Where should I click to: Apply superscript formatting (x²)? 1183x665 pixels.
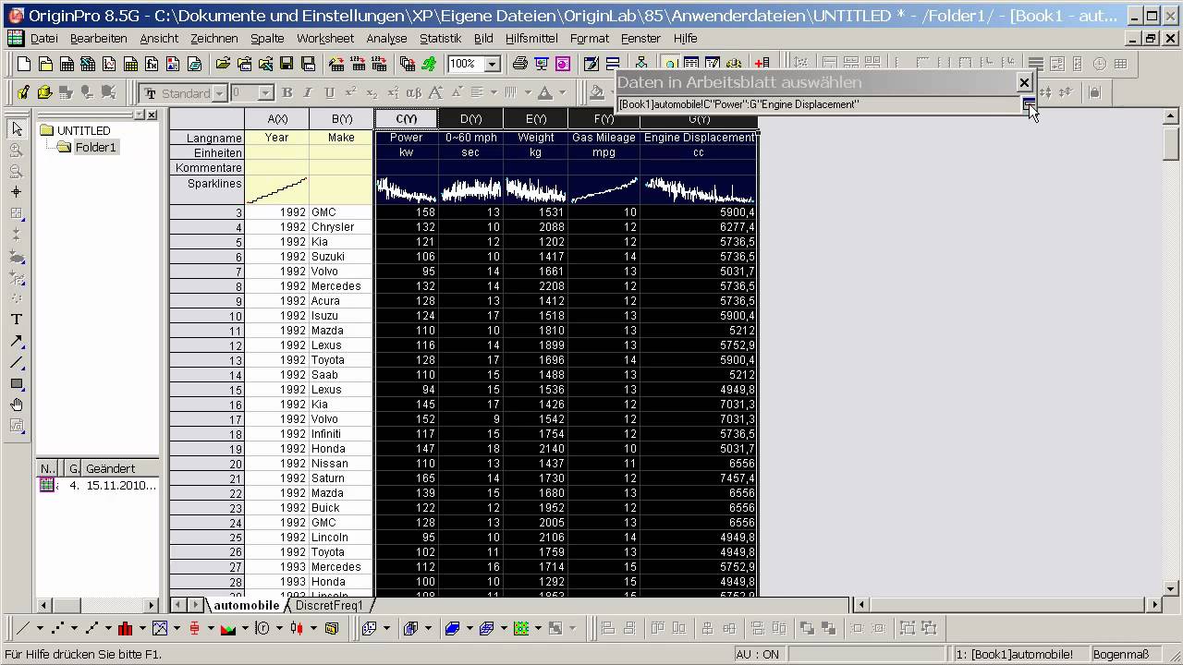(x=350, y=92)
